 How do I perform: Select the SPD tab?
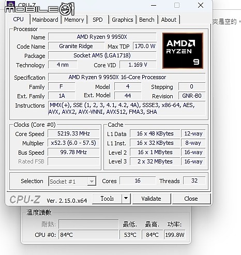tap(98, 20)
